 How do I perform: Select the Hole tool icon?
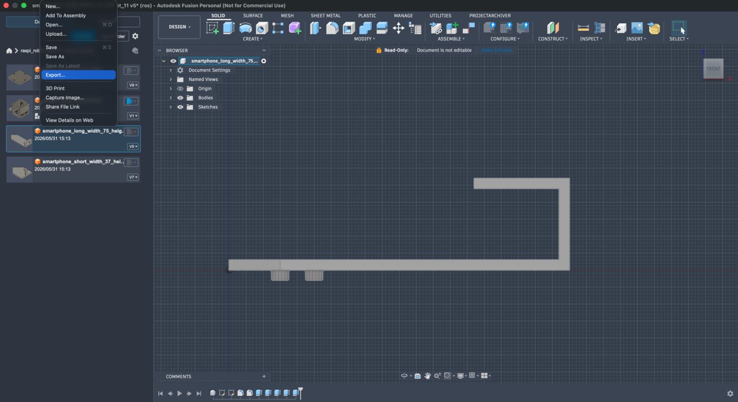262,28
